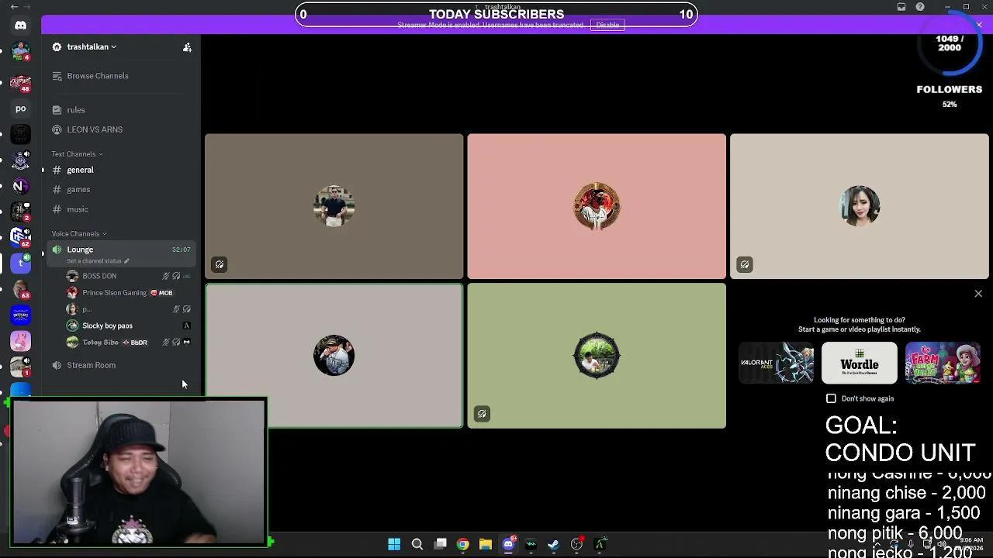Edit the Lounge channel status pencil icon
The width and height of the screenshot is (993, 558).
pyautogui.click(x=126, y=261)
